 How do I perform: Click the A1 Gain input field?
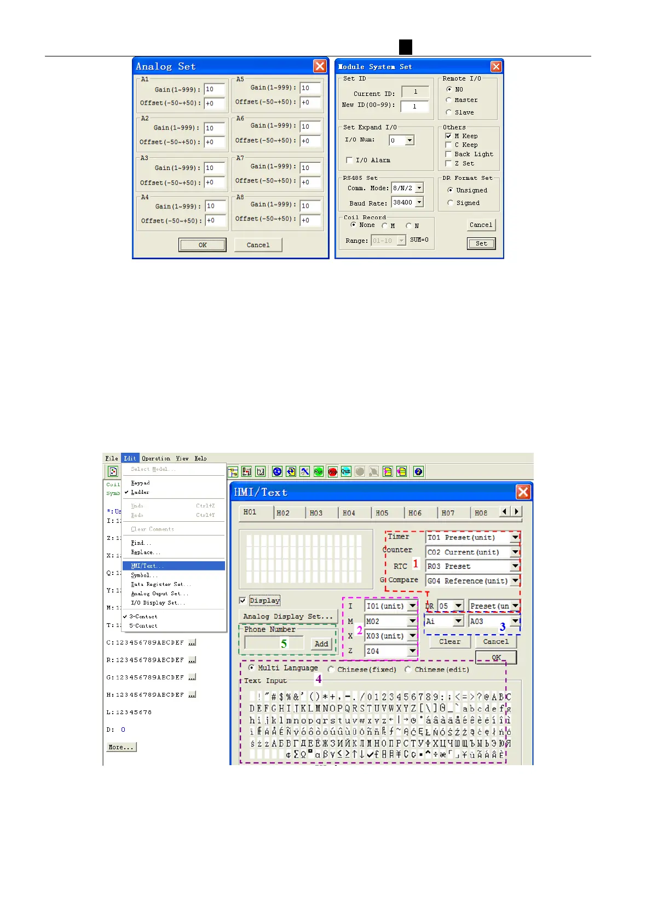click(x=214, y=89)
